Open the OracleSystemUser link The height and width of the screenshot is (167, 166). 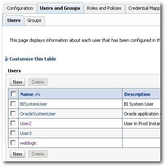[38, 114]
